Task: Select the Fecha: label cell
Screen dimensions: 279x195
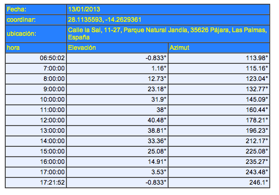Action: 36,9
